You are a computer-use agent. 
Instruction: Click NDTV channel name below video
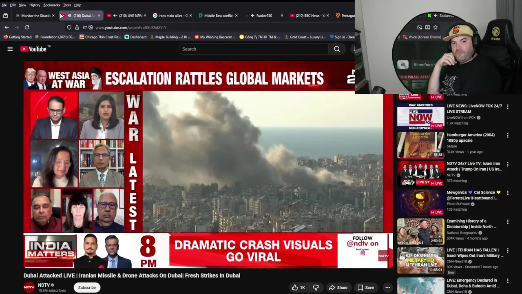(44, 285)
